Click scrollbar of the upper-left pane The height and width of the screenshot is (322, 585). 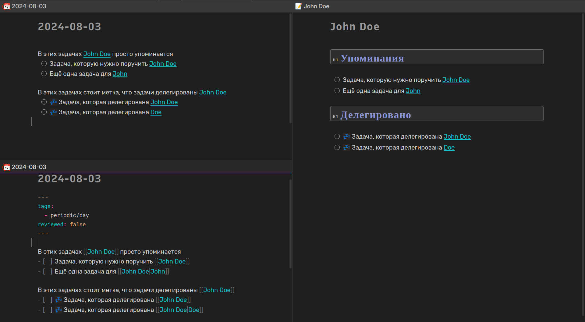[x=290, y=69]
